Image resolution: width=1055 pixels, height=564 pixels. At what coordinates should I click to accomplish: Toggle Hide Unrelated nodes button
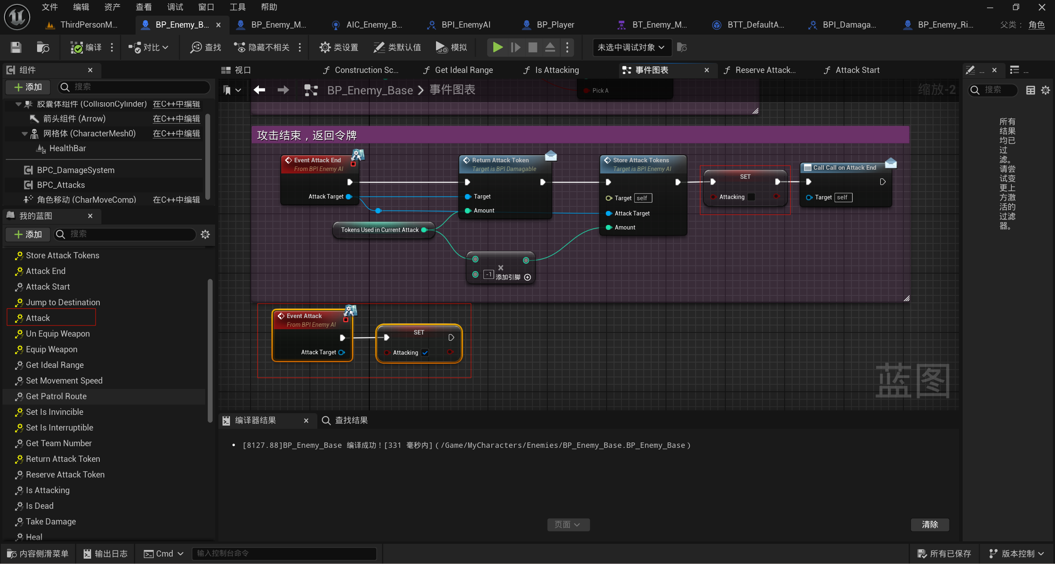262,47
